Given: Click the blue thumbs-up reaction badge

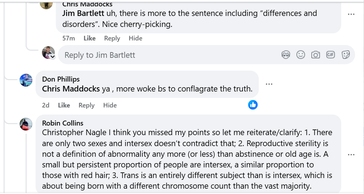Looking at the screenshot, I should click(x=253, y=105).
